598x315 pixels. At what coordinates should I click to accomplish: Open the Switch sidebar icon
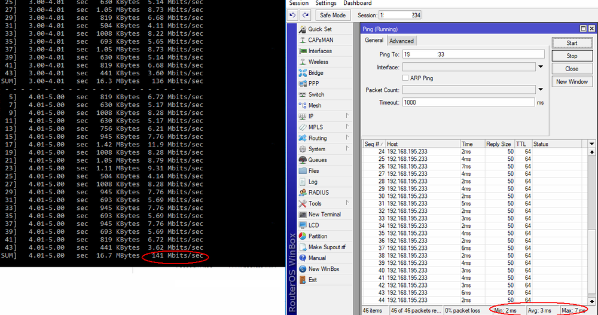(303, 94)
